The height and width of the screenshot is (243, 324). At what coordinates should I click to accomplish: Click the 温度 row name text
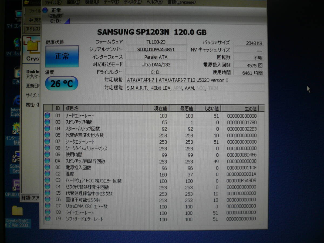70,174
